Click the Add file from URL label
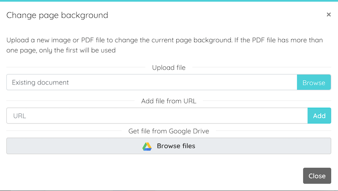This screenshot has height=191, width=338. [x=169, y=101]
